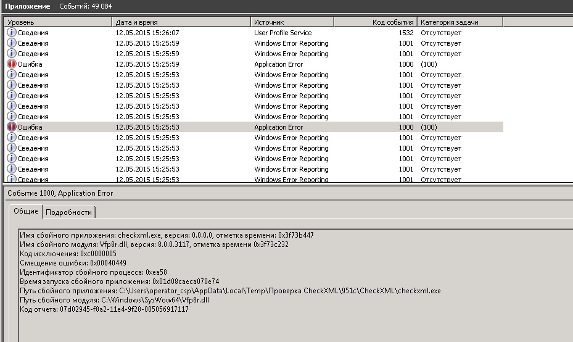Viewport: 573px width, 342px height.
Task: Click info icon directly above highlighted error row
Action: 11,117
